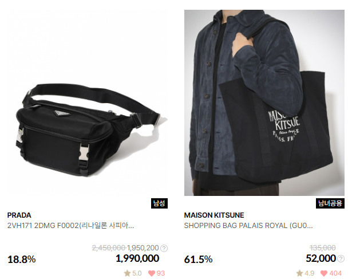The height and width of the screenshot is (279, 352).
Task: Open product title 2VH171 2DMG F0002
Action: pyautogui.click(x=70, y=226)
